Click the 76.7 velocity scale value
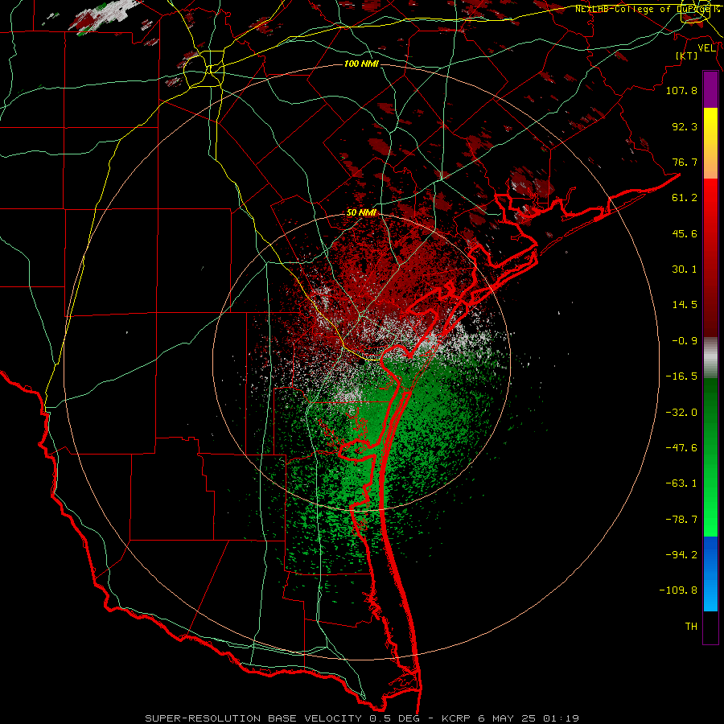 tap(685, 162)
